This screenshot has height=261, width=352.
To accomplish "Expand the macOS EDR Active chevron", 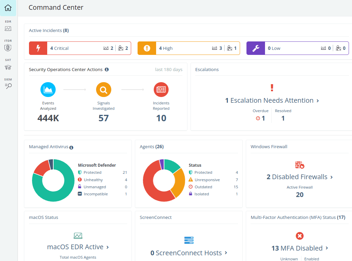I will 108,247.
